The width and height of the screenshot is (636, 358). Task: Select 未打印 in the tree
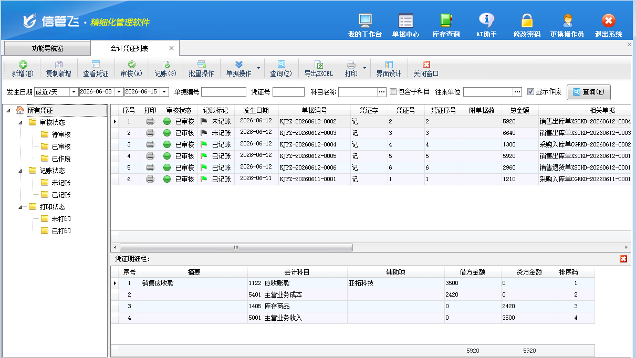(x=61, y=219)
